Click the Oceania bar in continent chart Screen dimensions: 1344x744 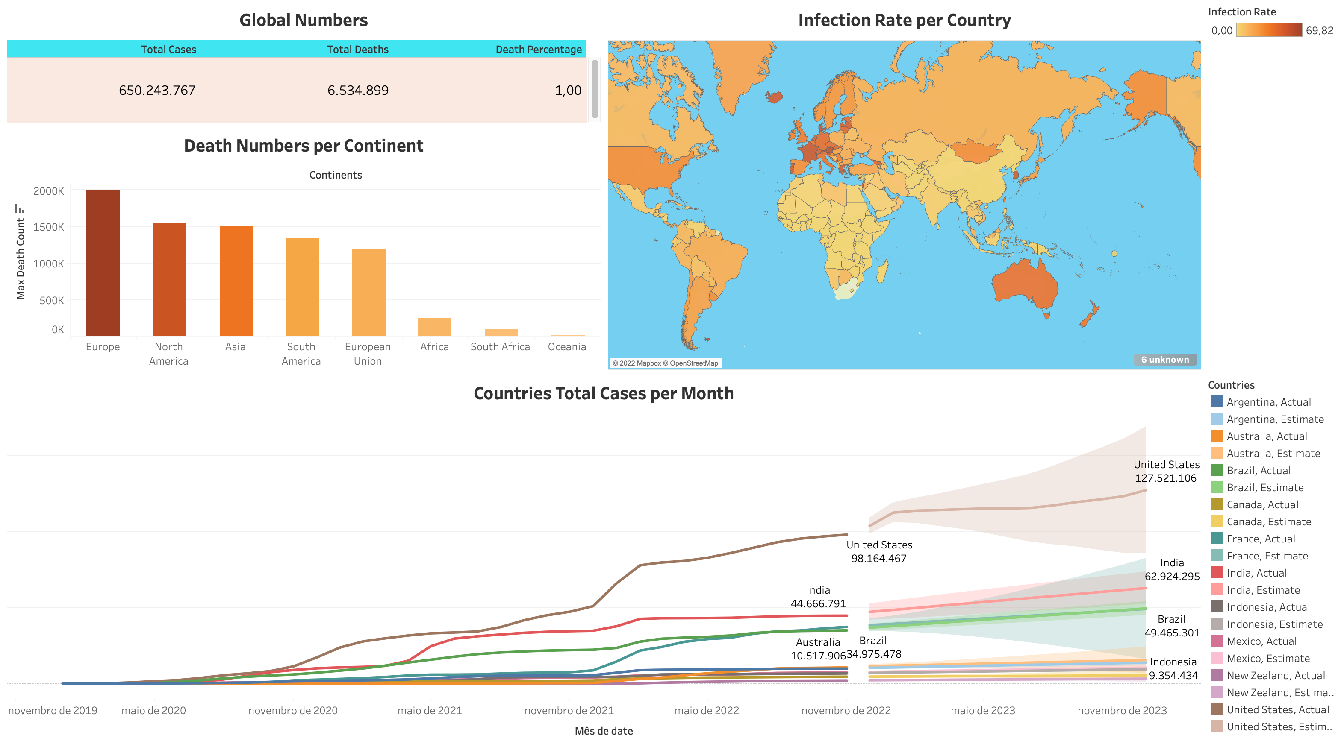tap(567, 335)
